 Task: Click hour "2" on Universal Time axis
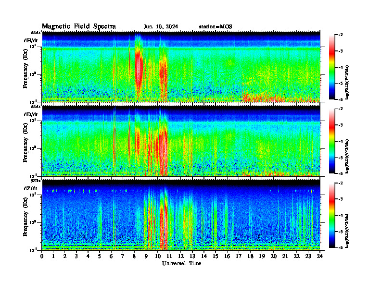(65, 257)
